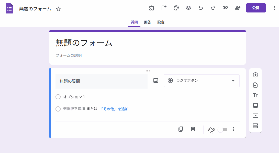Switch to the 設定 tab
The image size is (279, 153).
point(161,22)
